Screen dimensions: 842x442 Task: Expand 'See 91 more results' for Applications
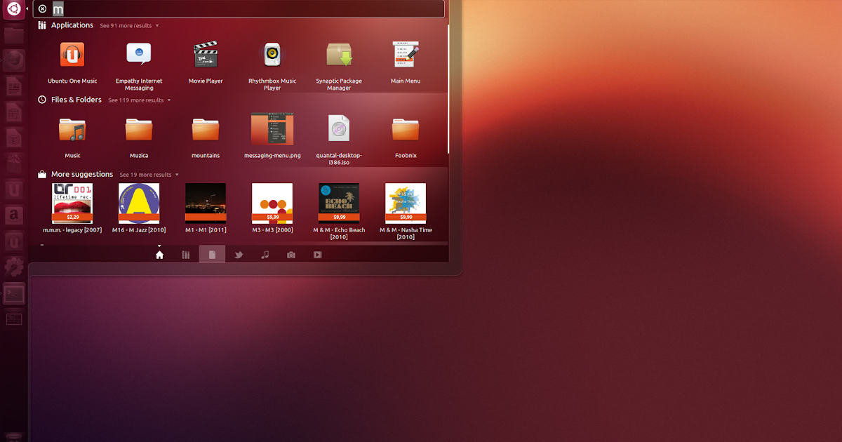click(x=129, y=26)
